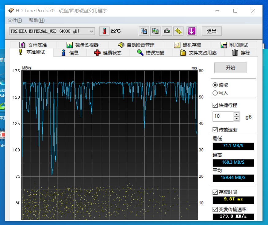Click the yellow hand tool icon
This screenshot has height=225, width=268.
pos(178,31)
